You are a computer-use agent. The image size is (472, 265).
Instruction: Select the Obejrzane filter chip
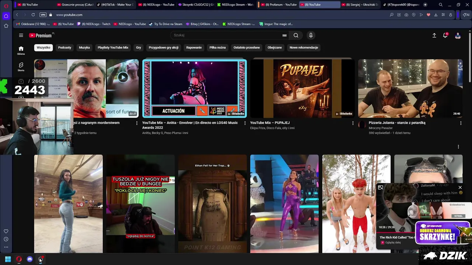point(275,47)
